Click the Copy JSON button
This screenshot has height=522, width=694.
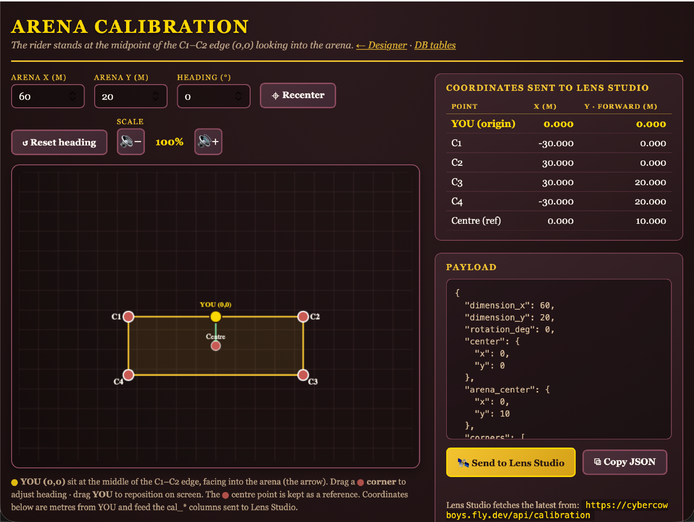click(624, 462)
